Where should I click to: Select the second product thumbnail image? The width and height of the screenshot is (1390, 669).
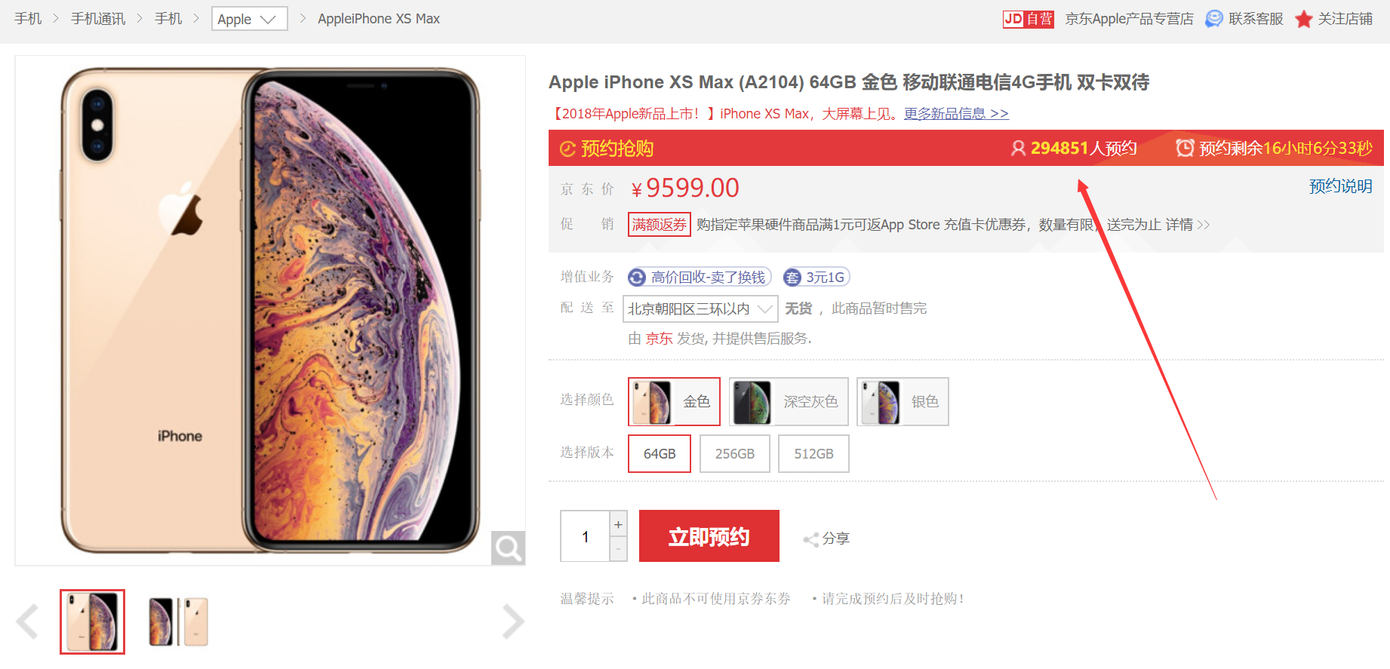[x=179, y=621]
